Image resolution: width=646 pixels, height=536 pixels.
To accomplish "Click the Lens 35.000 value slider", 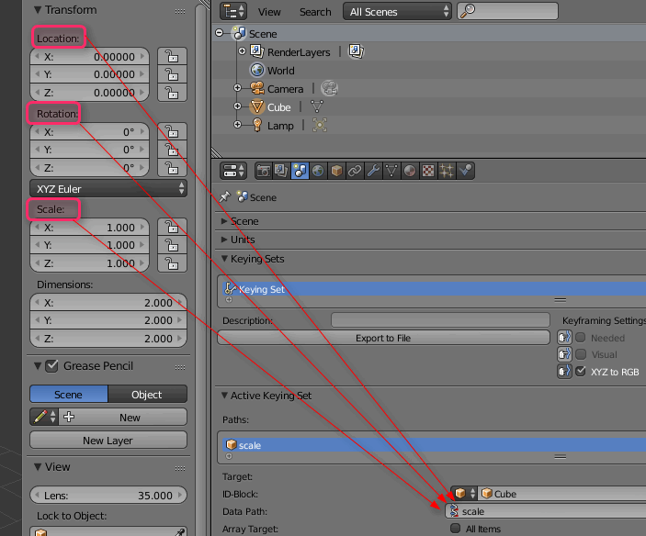I will tap(108, 496).
